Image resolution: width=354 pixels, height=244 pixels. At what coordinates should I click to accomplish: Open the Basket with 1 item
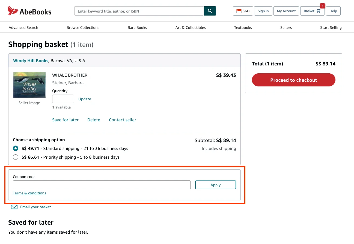312,11
